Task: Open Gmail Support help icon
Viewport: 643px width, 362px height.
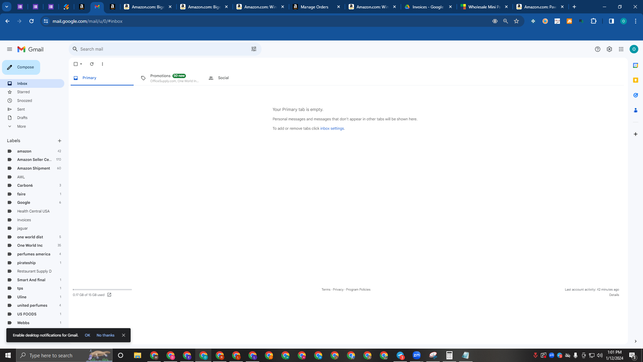Action: [597, 49]
